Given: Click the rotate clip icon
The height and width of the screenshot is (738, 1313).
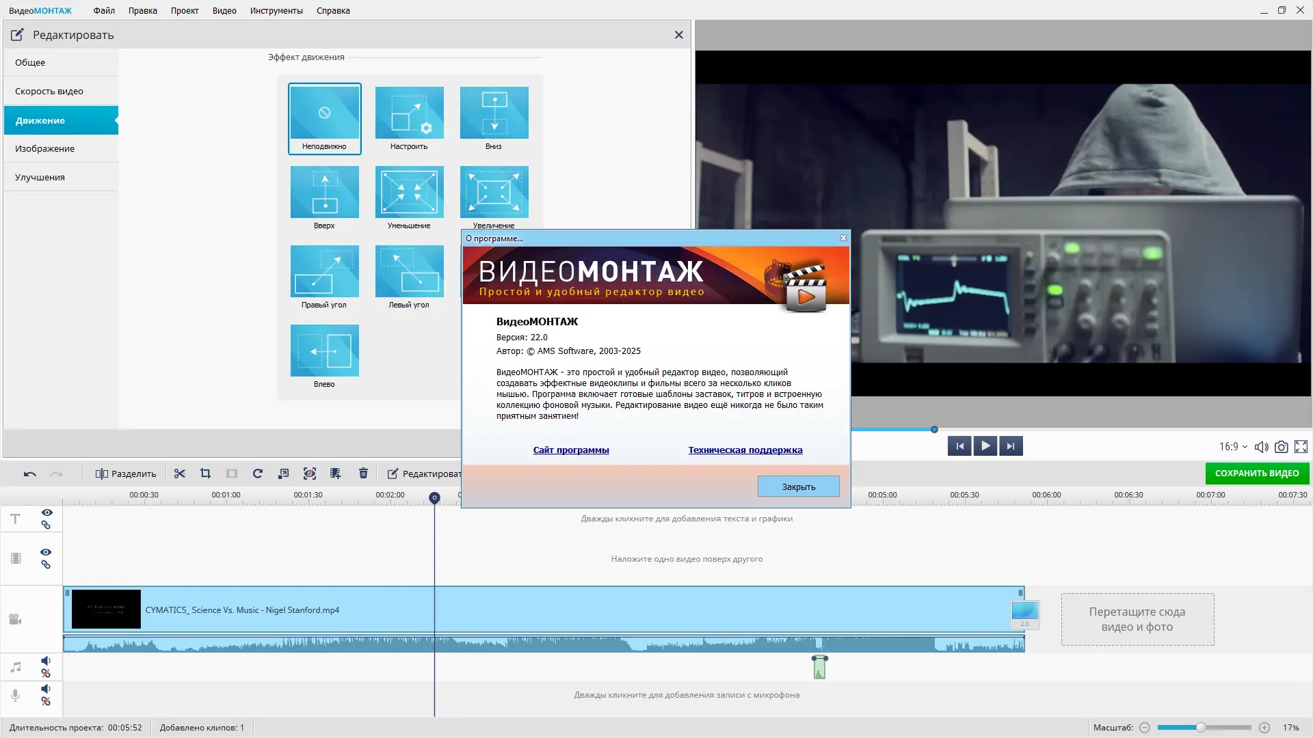Looking at the screenshot, I should tap(258, 474).
